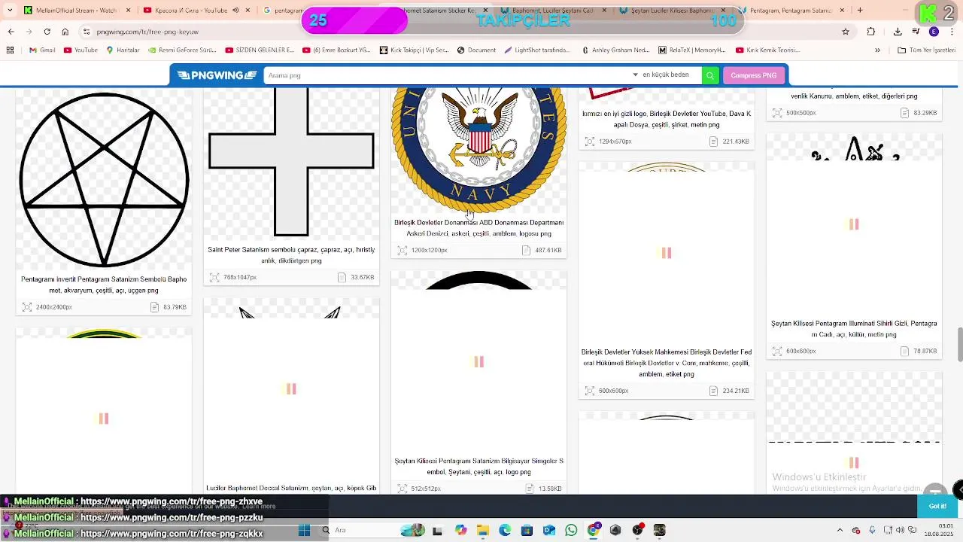Viewport: 963px width, 542px height.
Task: Open the inverted pentagram image thumbnail
Action: click(x=104, y=179)
